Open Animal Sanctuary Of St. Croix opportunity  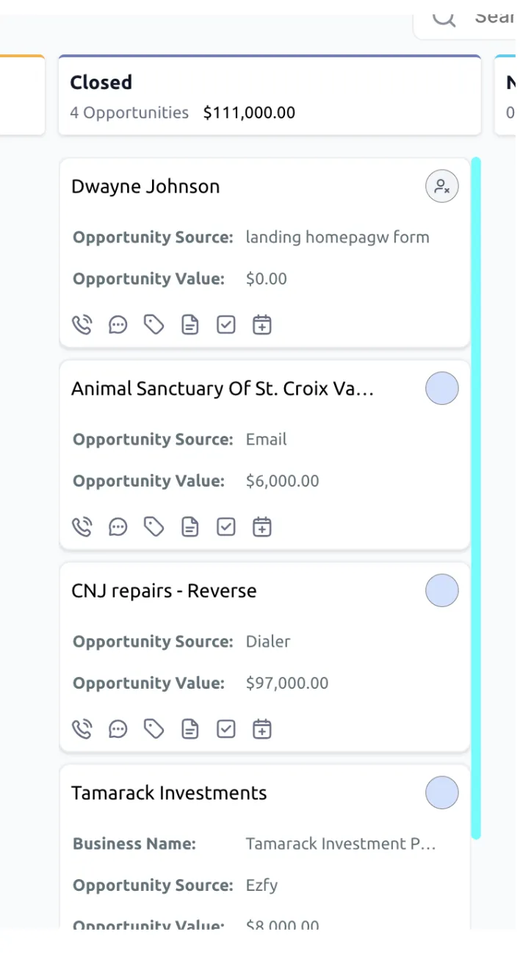tap(223, 389)
